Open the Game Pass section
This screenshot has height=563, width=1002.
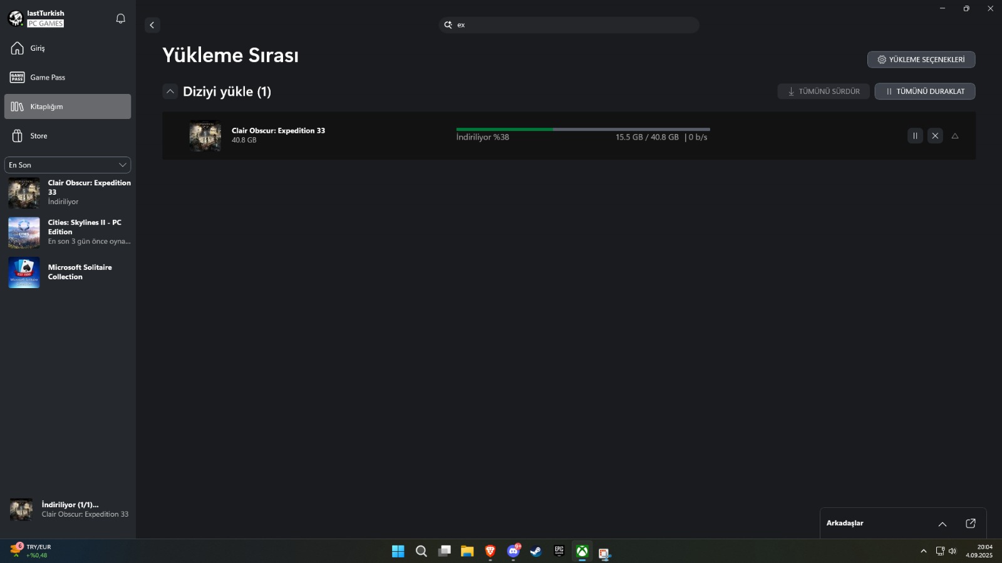click(68, 78)
